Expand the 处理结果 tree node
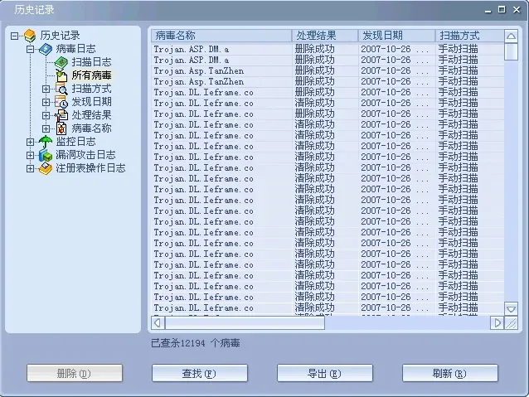The height and width of the screenshot is (397, 529). (x=46, y=116)
